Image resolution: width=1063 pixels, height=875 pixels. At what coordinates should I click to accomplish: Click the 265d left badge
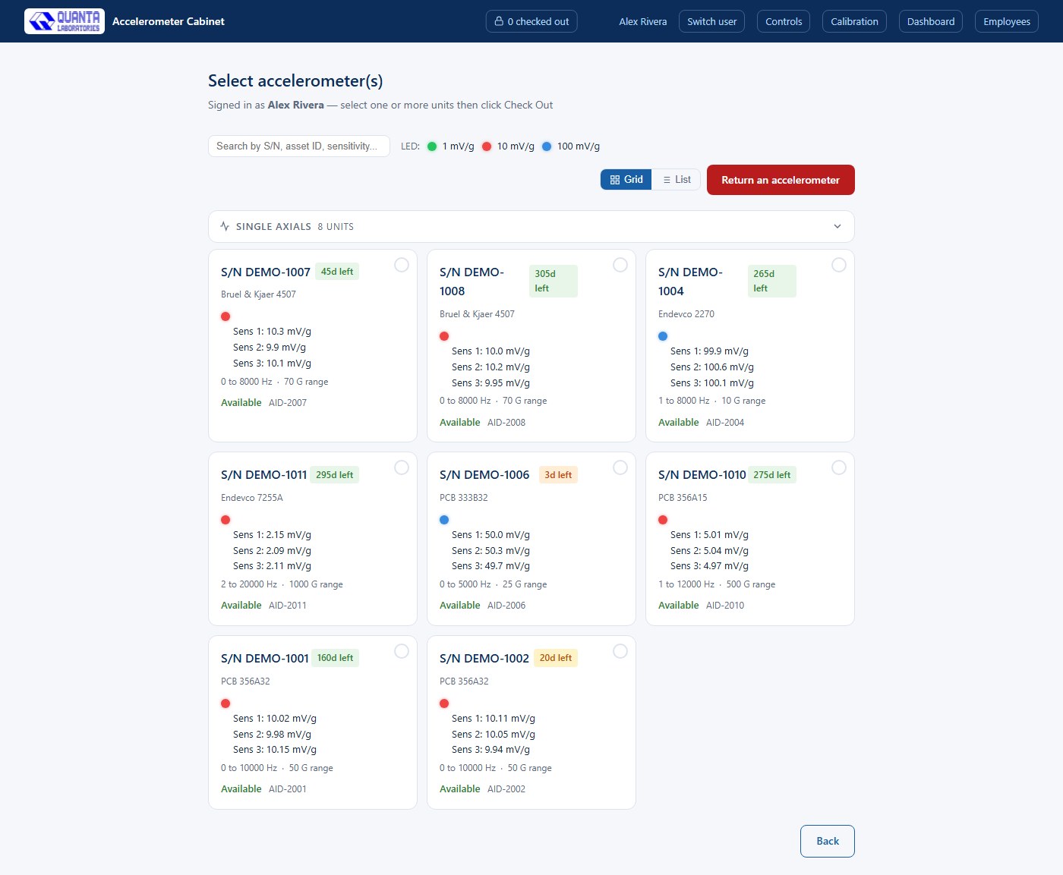[772, 281]
